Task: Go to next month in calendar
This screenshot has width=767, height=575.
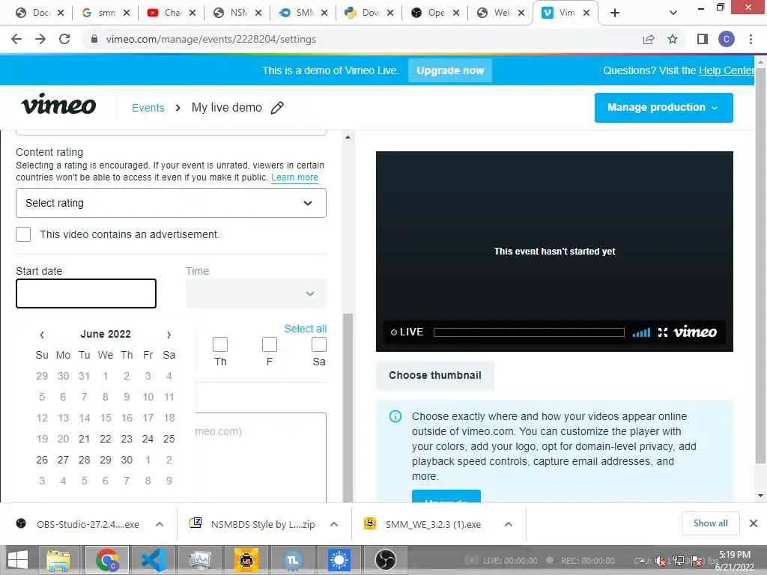Action: (x=169, y=335)
